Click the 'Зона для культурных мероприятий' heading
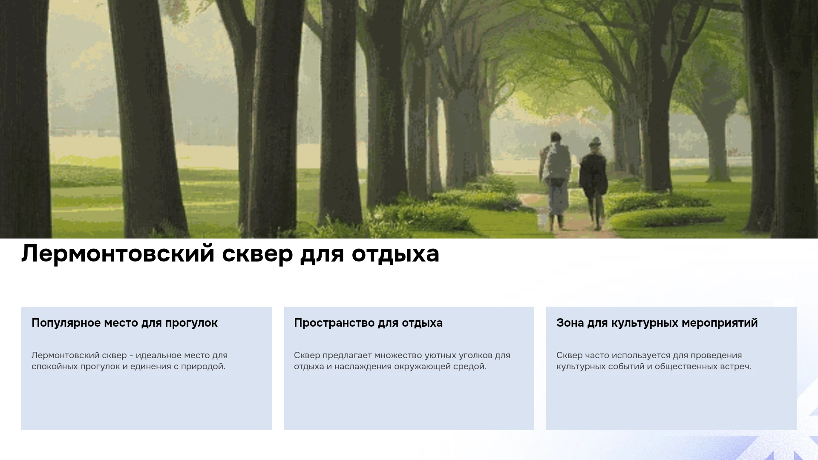 tap(657, 323)
